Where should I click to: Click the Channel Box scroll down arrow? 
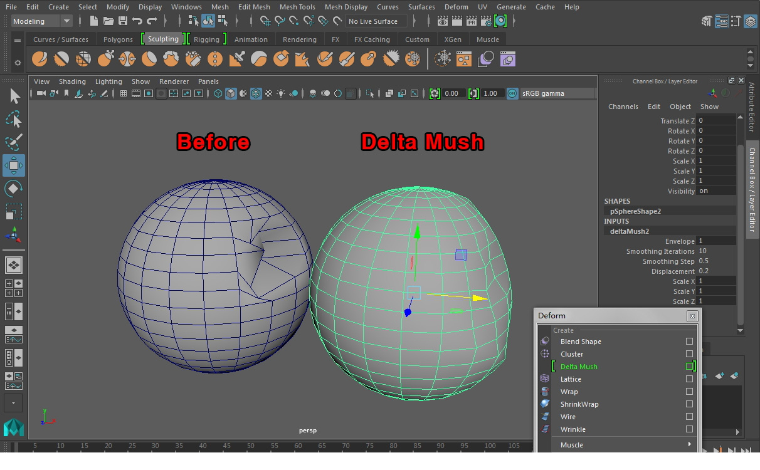[x=741, y=330]
